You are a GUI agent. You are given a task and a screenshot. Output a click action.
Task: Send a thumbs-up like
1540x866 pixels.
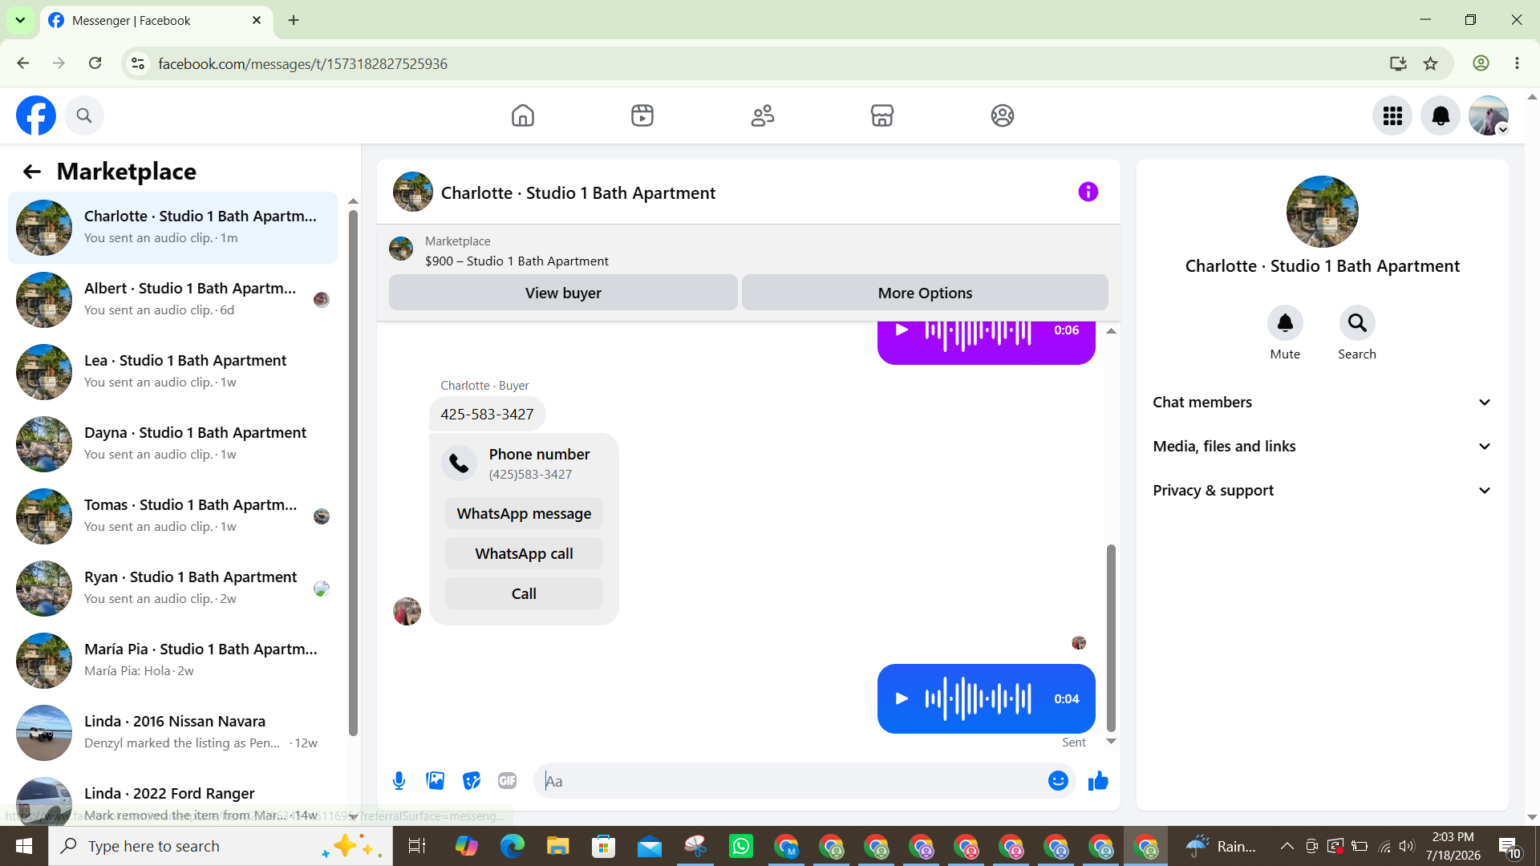point(1098,780)
